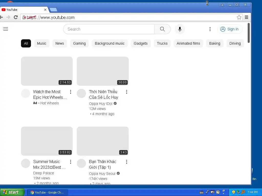Open Chrome's main menu icon
The image size is (262, 196).
click(246, 17)
